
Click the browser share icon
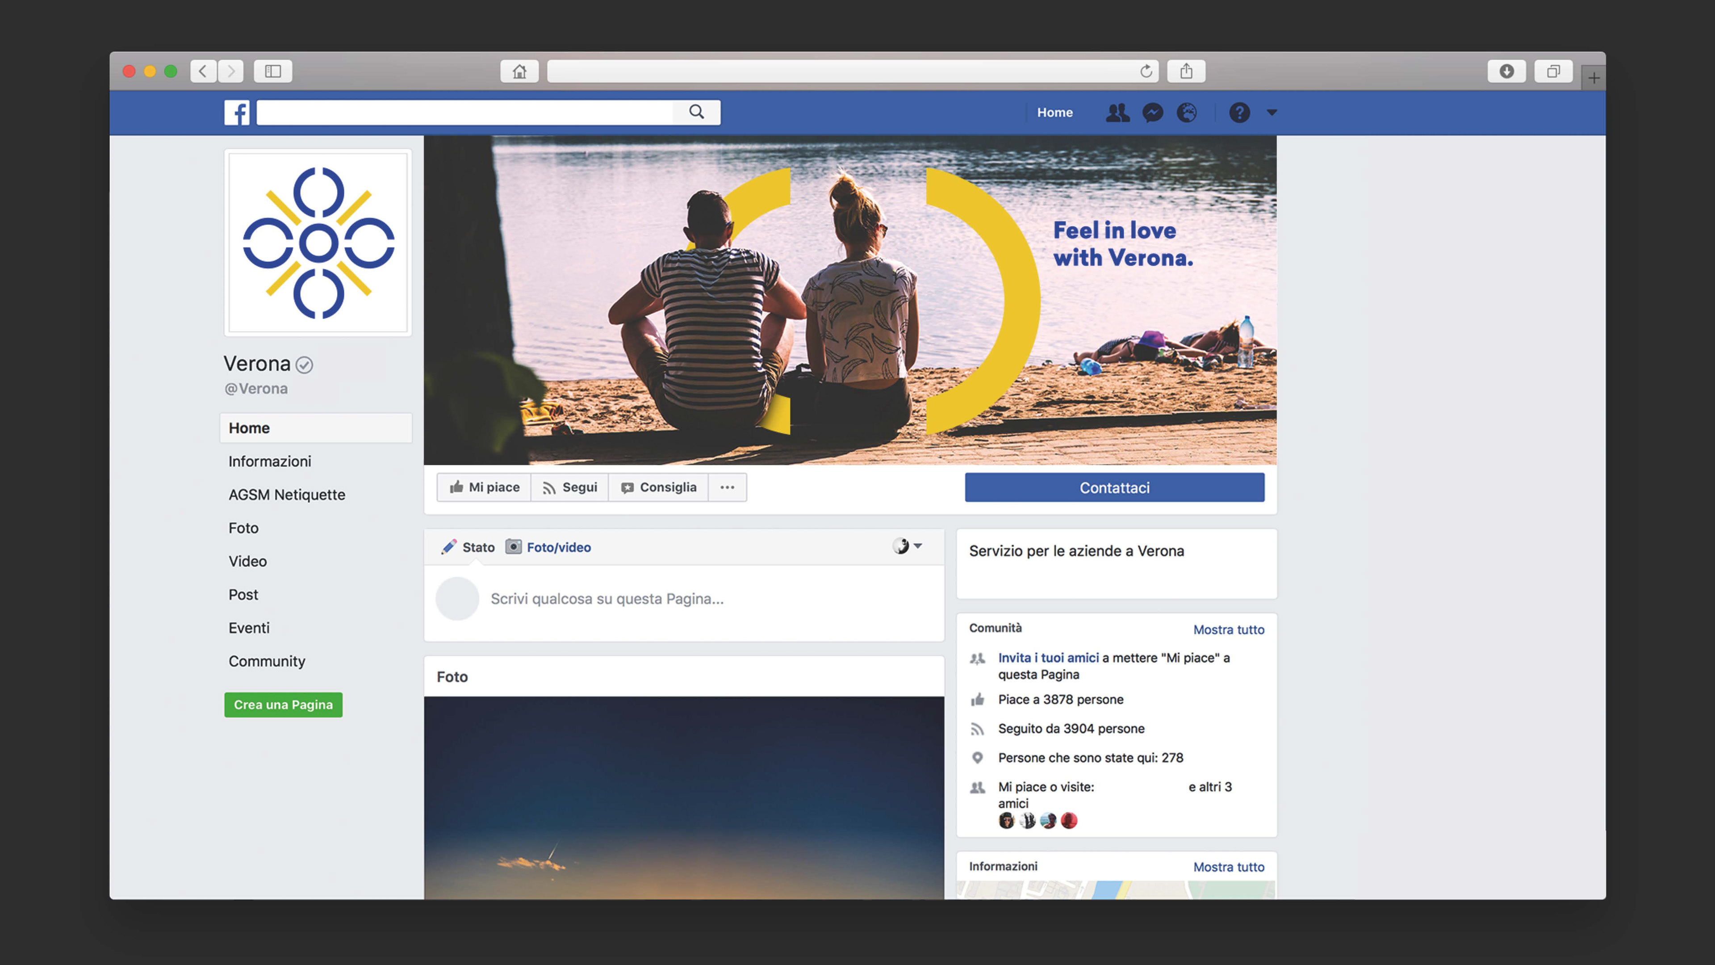coord(1186,71)
